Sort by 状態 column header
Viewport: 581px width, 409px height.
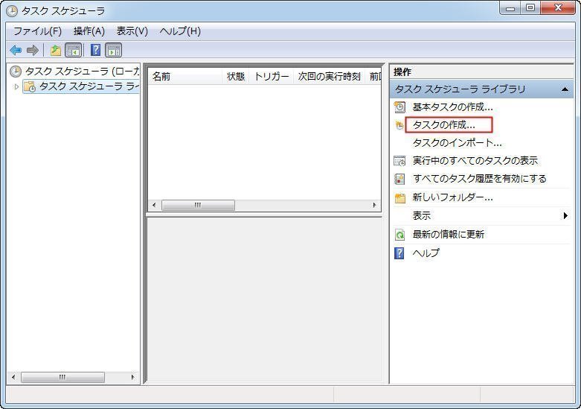point(236,77)
